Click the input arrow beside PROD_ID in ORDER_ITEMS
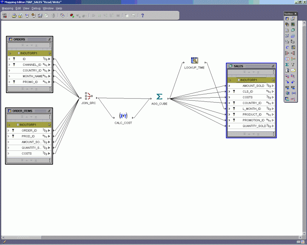The image size is (307, 245). [x=8, y=136]
